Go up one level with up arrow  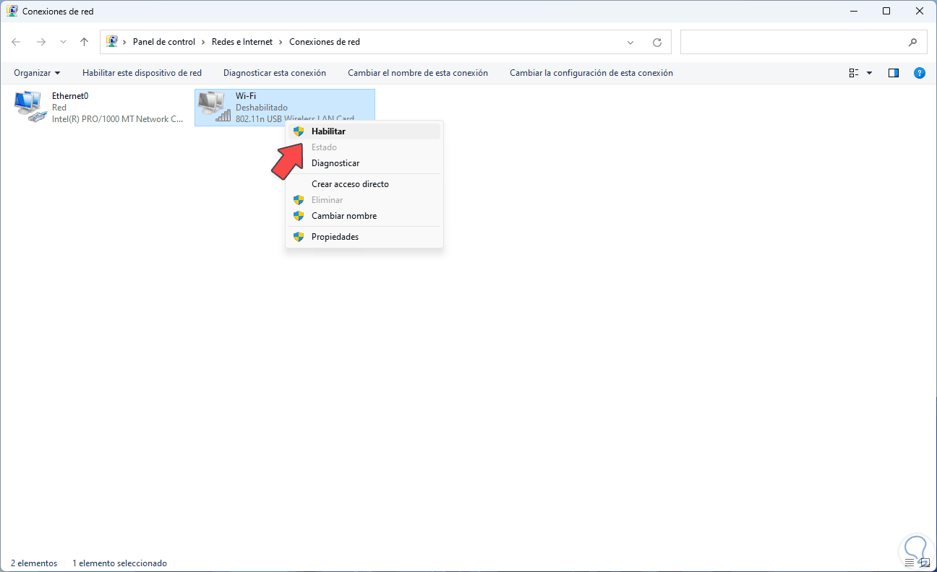pos(84,42)
